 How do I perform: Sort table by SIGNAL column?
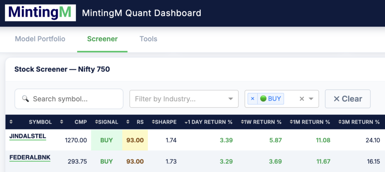[x=106, y=122]
